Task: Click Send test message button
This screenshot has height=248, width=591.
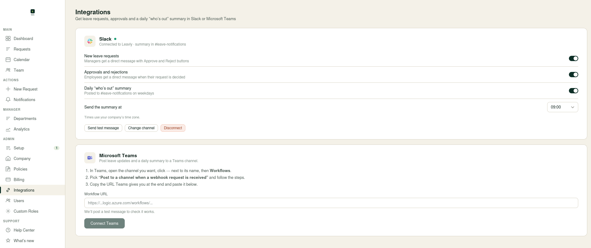Action: coord(103,128)
